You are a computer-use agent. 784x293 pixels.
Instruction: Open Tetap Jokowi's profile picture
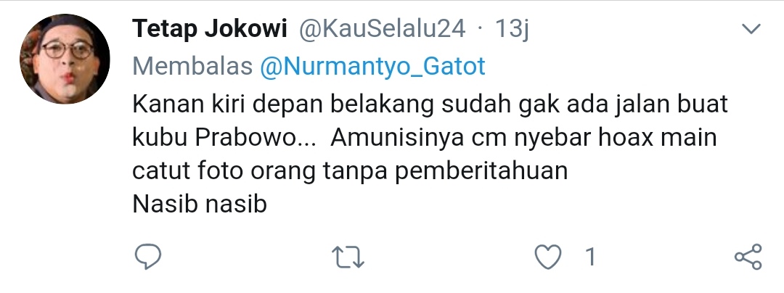(65, 59)
